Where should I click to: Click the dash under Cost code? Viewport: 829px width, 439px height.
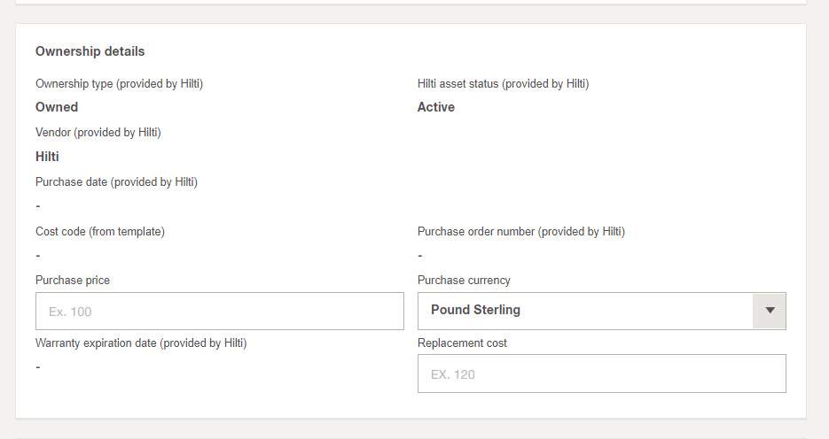tap(38, 256)
